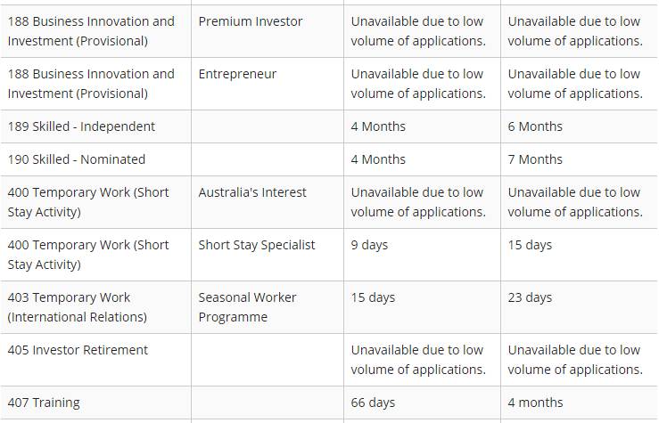Click the 'Short Stay Specialist' cell

(268, 255)
